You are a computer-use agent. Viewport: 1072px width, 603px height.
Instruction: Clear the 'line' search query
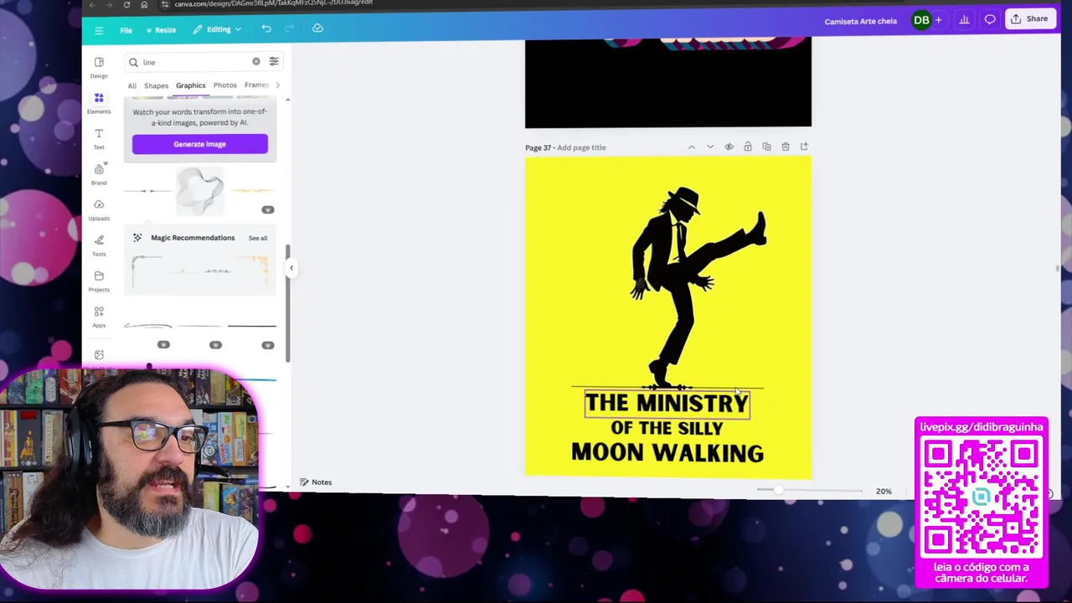click(x=255, y=62)
